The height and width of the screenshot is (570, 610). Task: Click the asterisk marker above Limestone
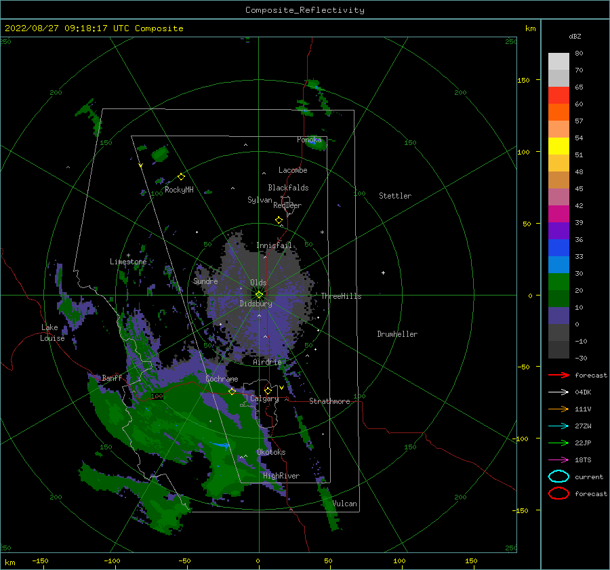(x=128, y=256)
